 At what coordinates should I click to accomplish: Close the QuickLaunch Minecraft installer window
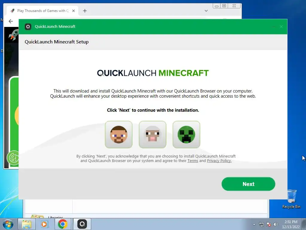[x=281, y=27]
